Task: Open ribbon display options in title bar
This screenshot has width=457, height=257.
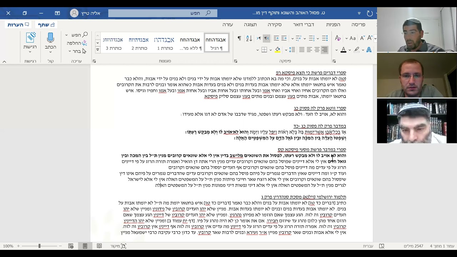Action: click(x=57, y=13)
